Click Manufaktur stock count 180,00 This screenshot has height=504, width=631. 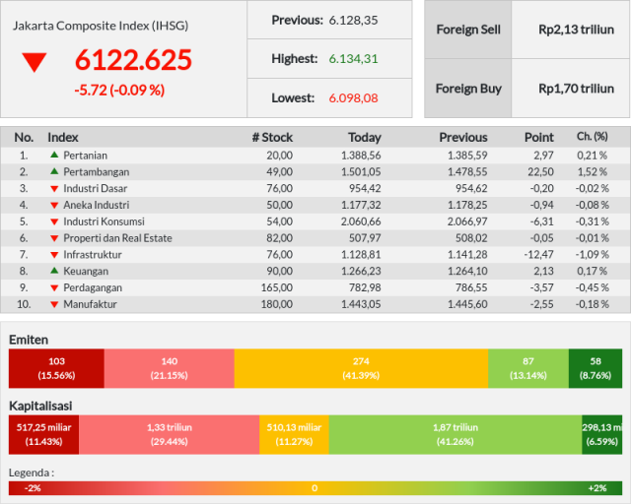tap(277, 304)
